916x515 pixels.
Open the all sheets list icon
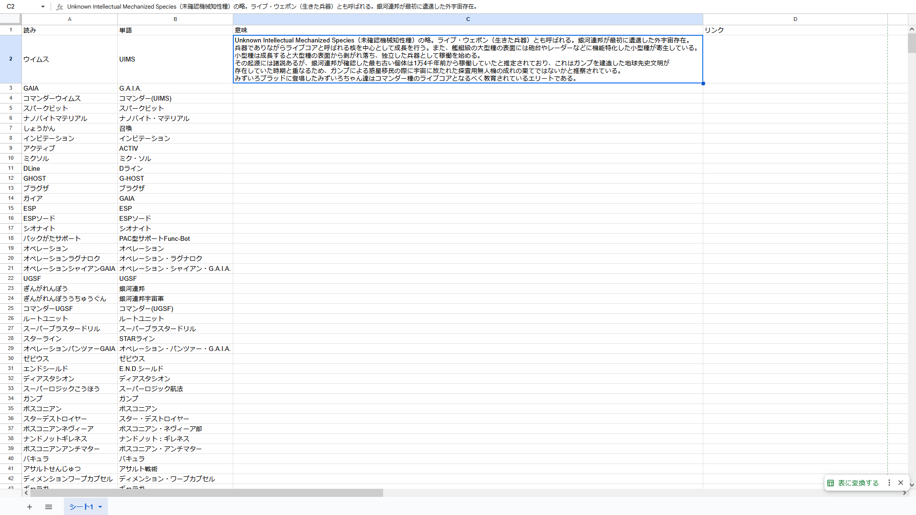coord(49,507)
